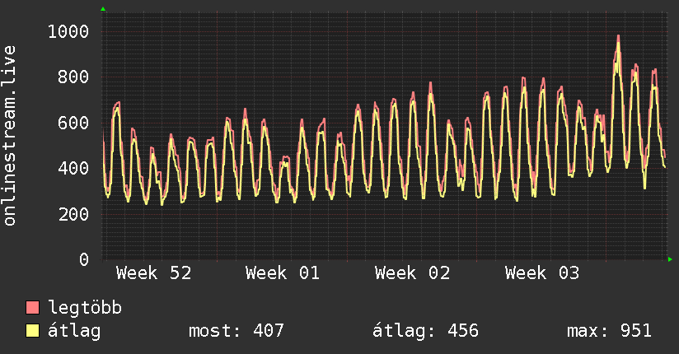This screenshot has width=679, height=354.
Task: Click the '200' y-axis tick label
Action: coord(73,214)
